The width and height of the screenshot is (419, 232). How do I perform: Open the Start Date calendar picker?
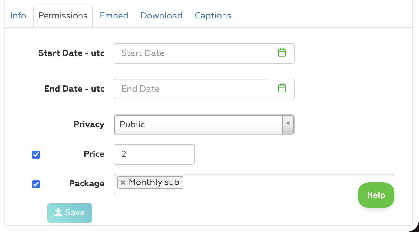(x=282, y=53)
